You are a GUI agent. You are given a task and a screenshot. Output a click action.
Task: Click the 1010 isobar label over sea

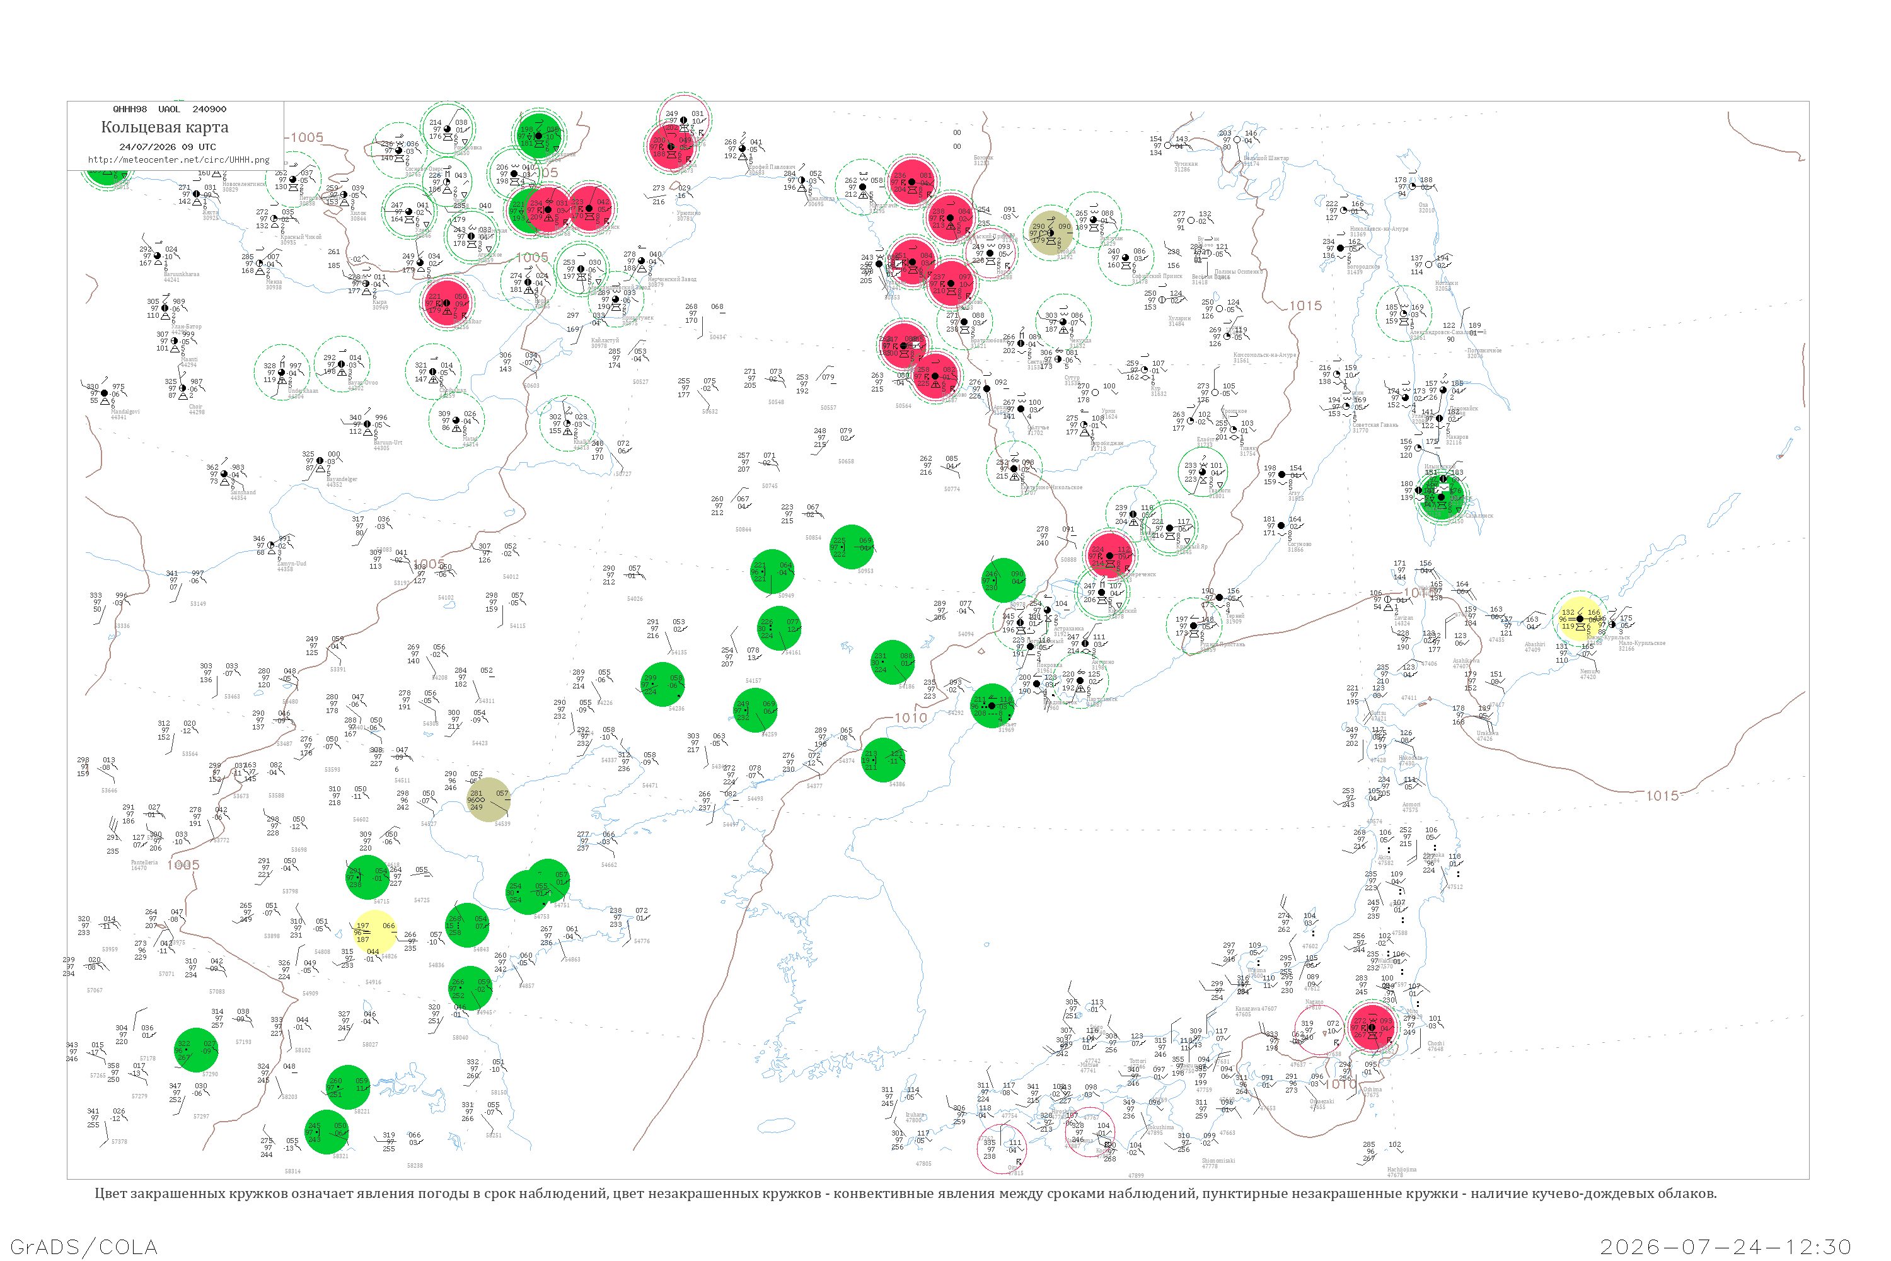(911, 718)
